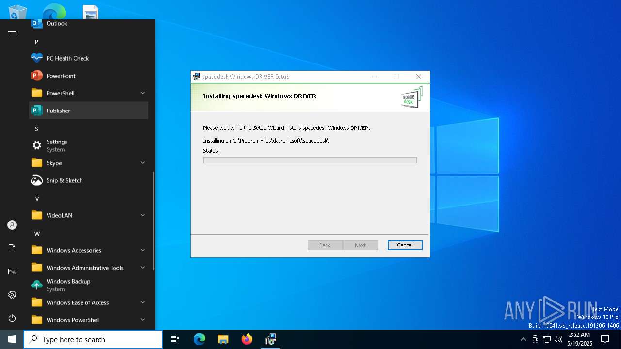Screen dimensions: 621x349
Task: Open Outlook from the Start menu
Action: click(89, 23)
